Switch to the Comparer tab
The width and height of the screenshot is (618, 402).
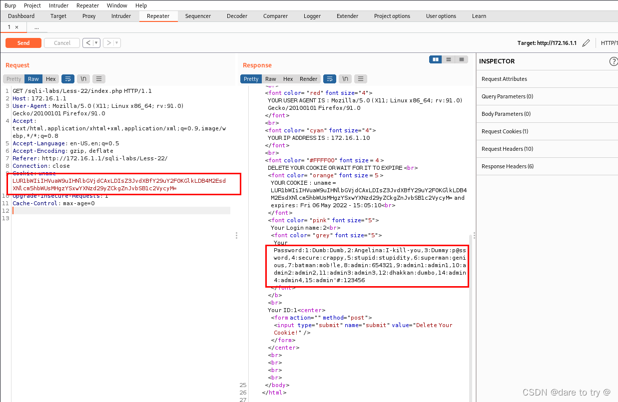(275, 16)
